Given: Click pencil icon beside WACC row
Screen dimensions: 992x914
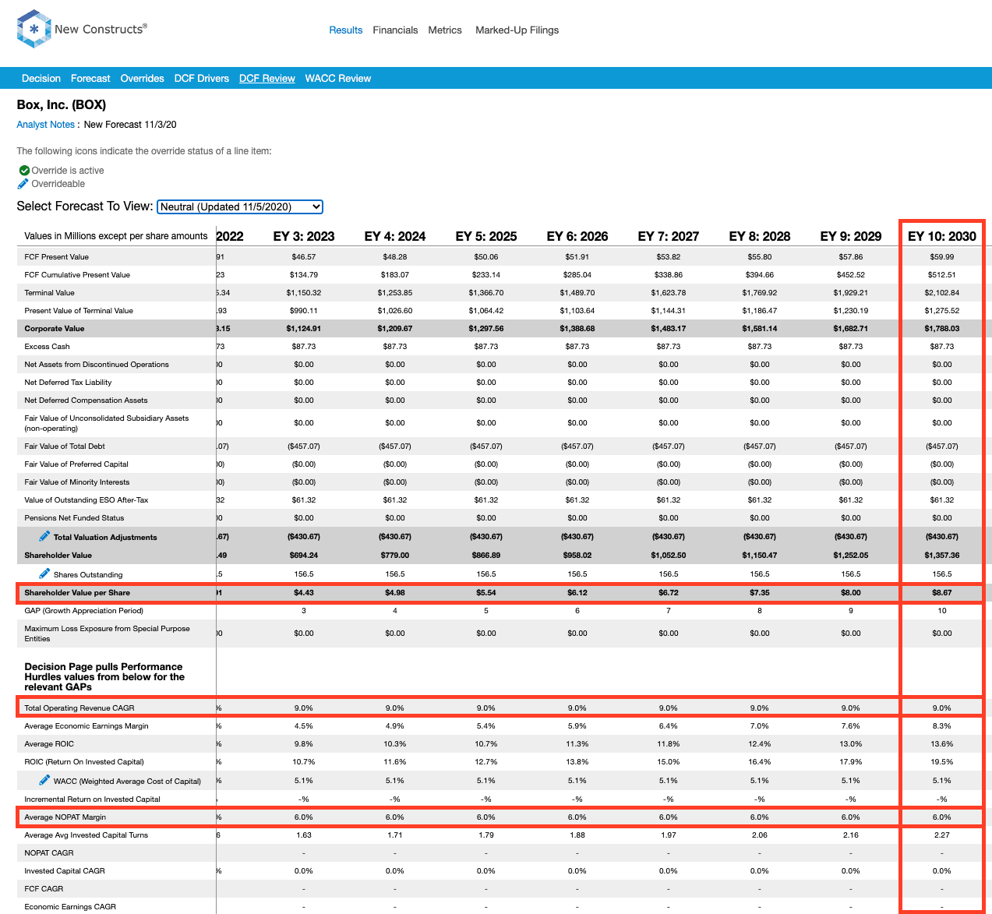Looking at the screenshot, I should tap(44, 780).
